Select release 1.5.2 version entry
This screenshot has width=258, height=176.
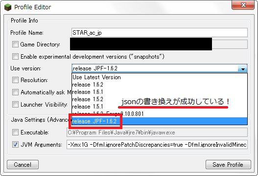coord(160,99)
